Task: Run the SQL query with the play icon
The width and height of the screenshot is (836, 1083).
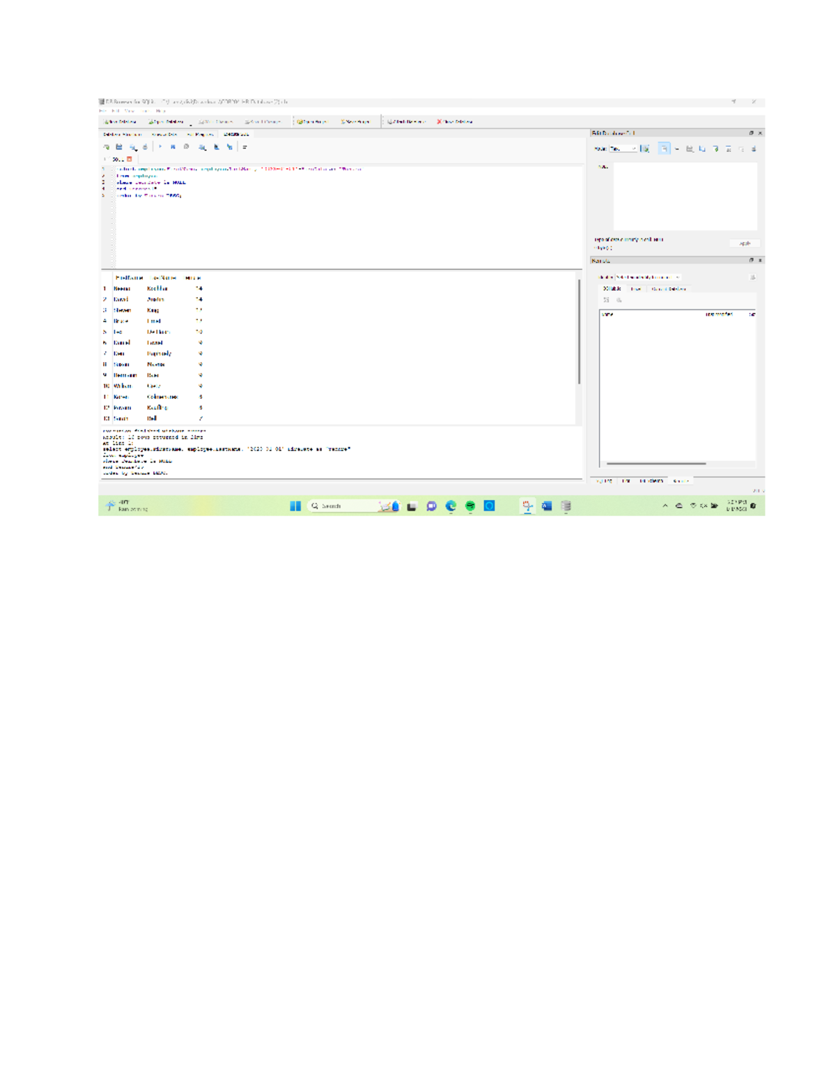Action: click(x=160, y=147)
